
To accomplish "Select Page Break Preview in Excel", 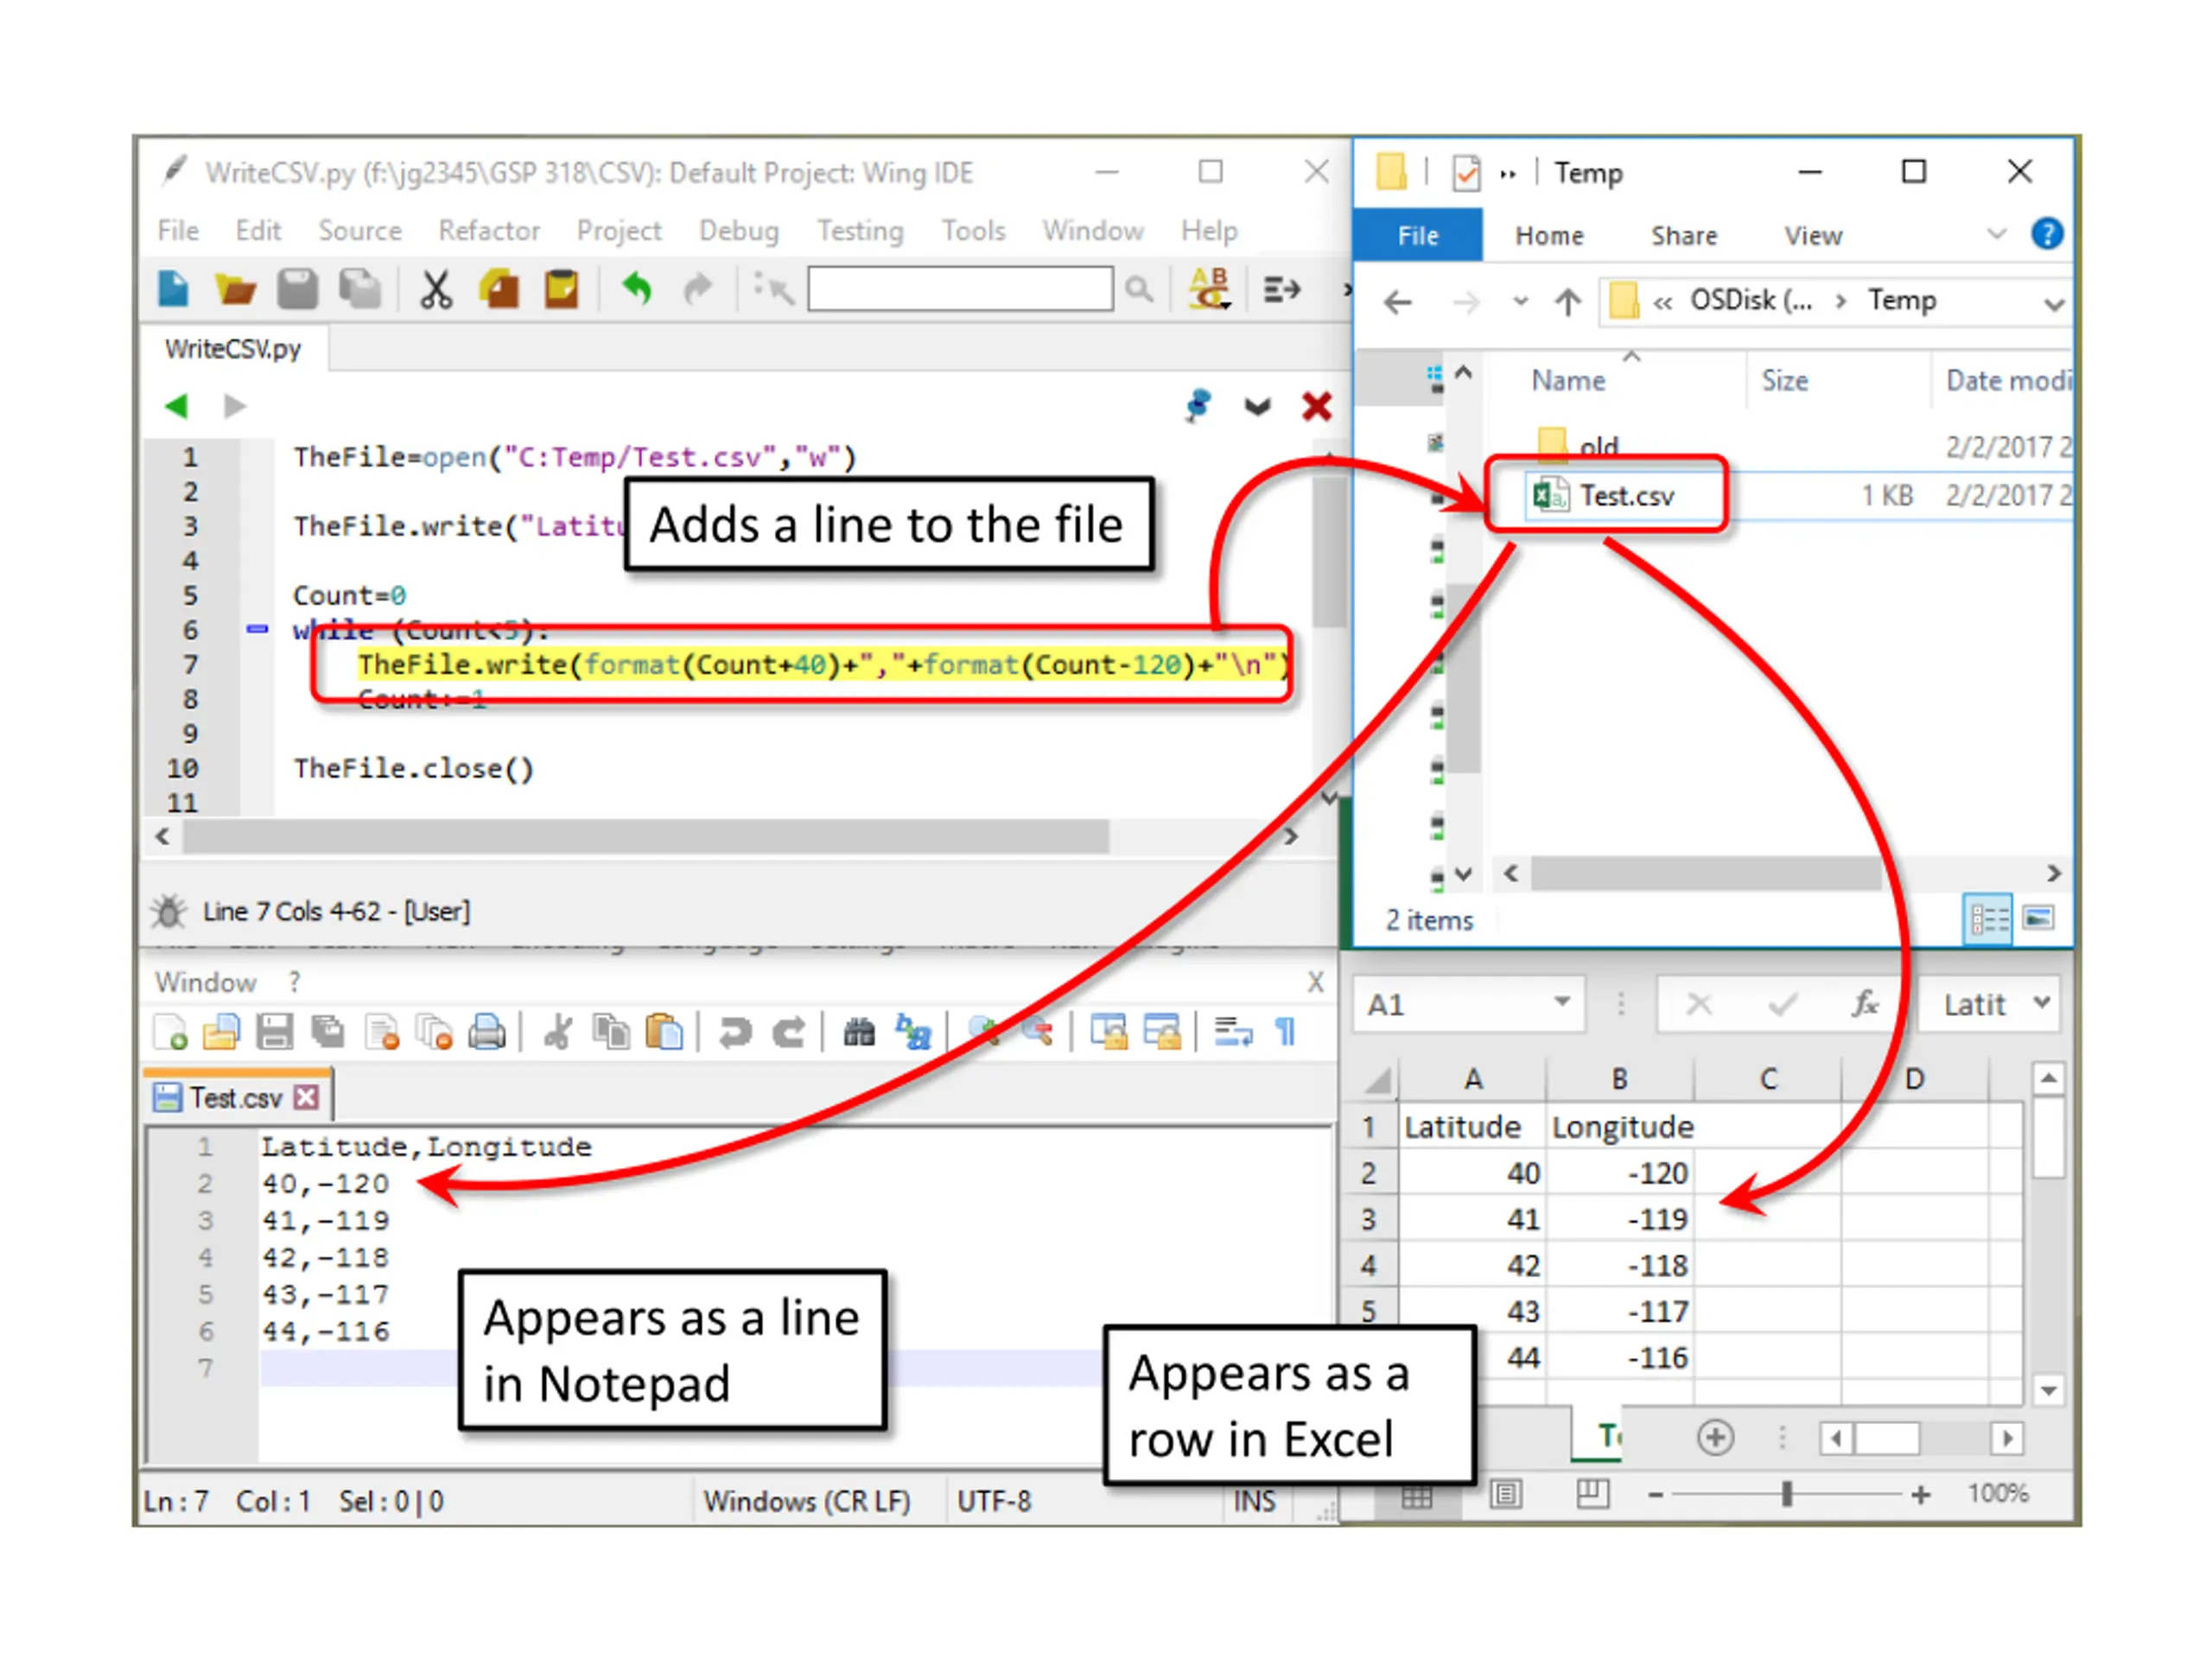I will [1592, 1494].
